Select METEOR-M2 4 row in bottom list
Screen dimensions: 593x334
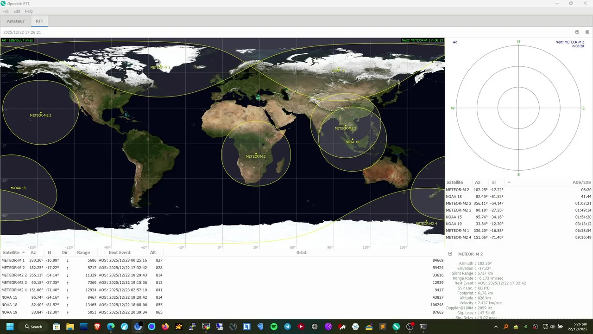pyautogui.click(x=222, y=290)
